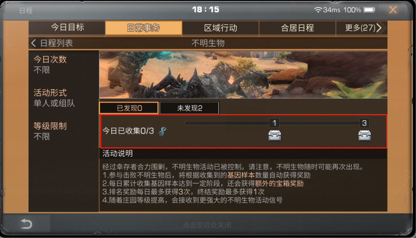Image resolution: width=416 pixels, height=238 pixels.
Task: Switch to the 合居日程 tab
Action: (x=297, y=28)
